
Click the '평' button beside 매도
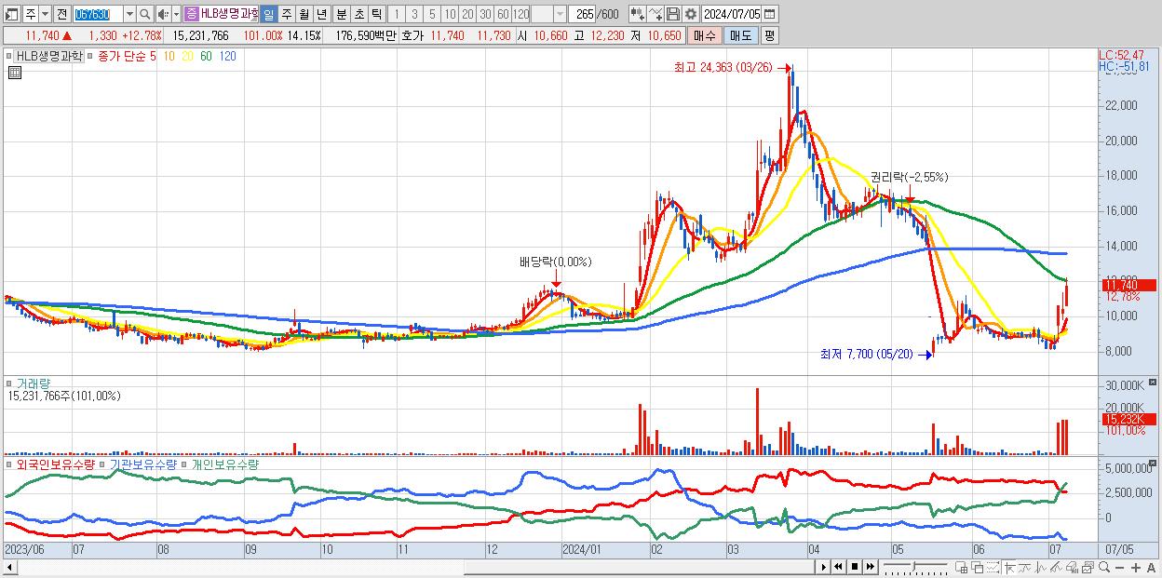click(769, 35)
